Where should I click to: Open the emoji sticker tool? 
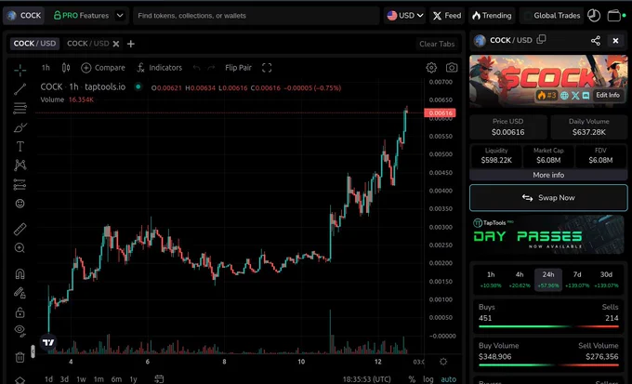tap(20, 204)
